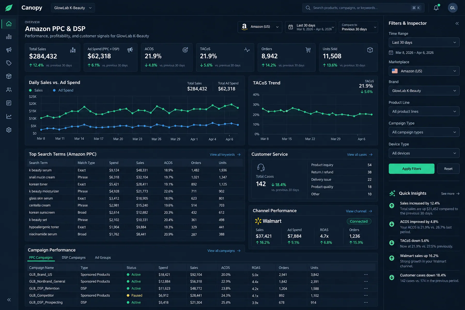Click the Apply Filters button
This screenshot has width=465, height=310.
point(412,169)
